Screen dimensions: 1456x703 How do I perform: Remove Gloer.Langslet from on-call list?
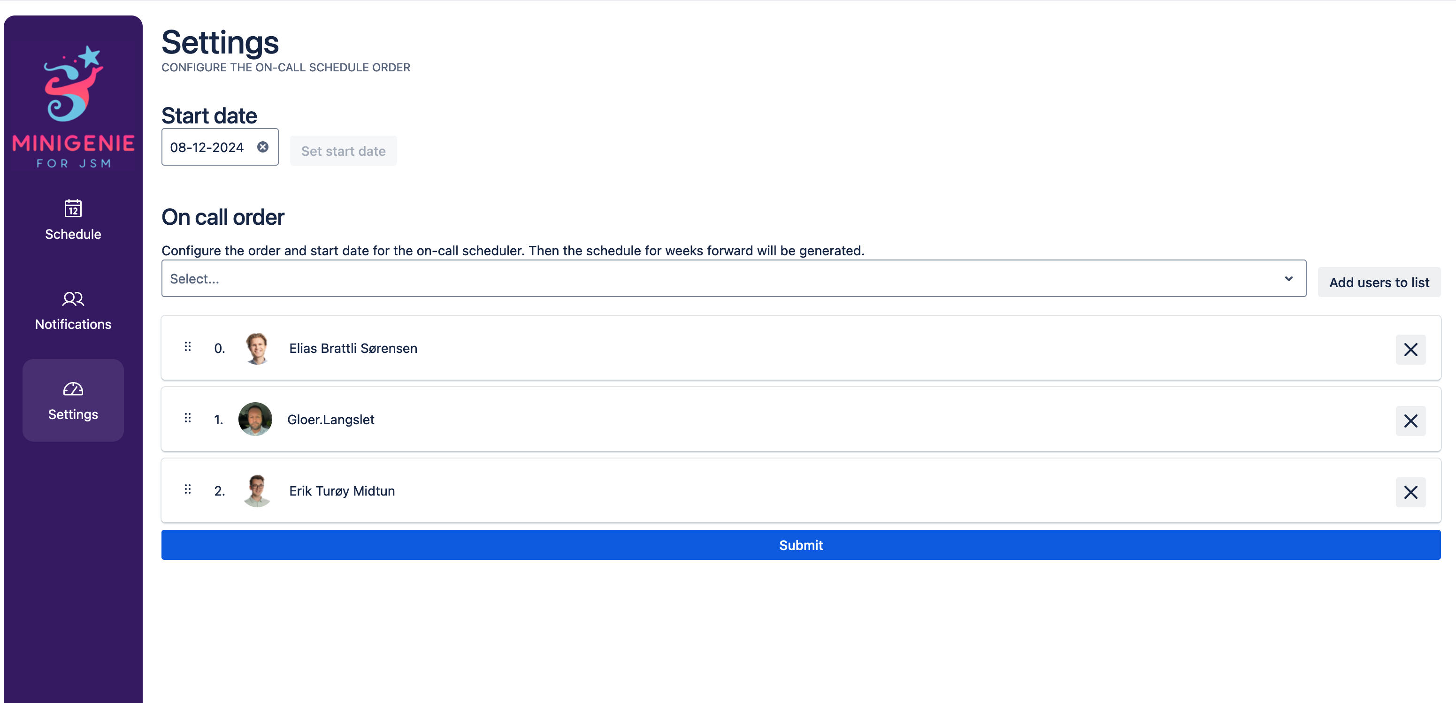1410,421
